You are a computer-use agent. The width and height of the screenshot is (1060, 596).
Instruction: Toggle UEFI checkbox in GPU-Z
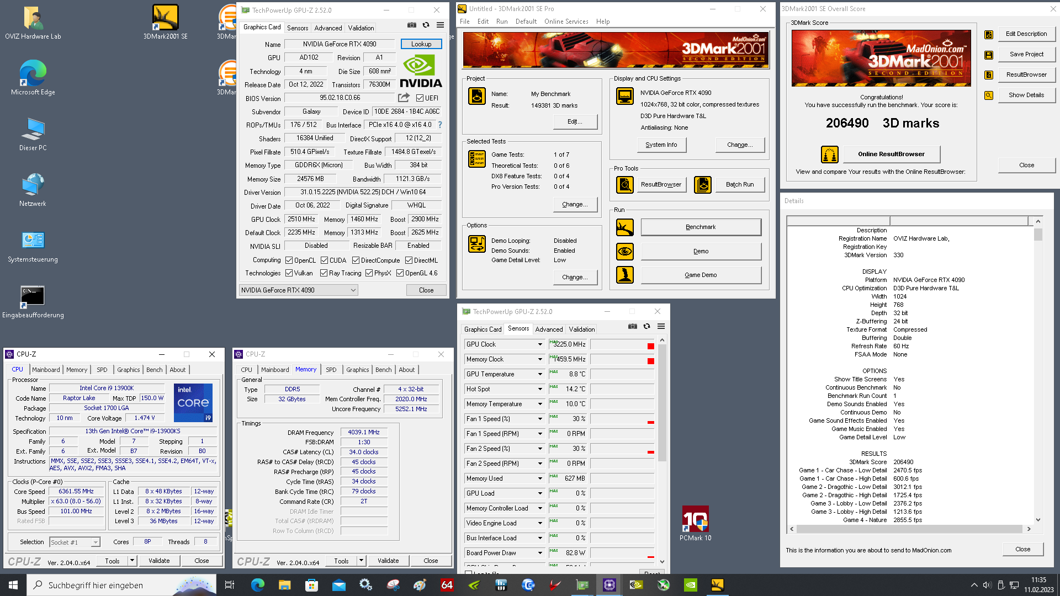pyautogui.click(x=420, y=98)
